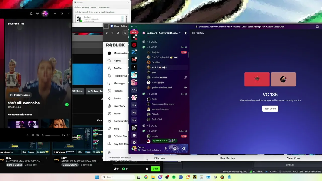Click the invite people icon in Dadscord header
The width and height of the screenshot is (322, 181).
tap(186, 33)
